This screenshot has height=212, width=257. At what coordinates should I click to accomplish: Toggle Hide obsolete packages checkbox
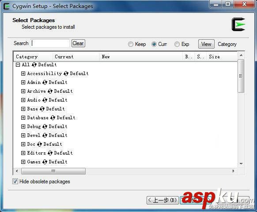point(15,182)
